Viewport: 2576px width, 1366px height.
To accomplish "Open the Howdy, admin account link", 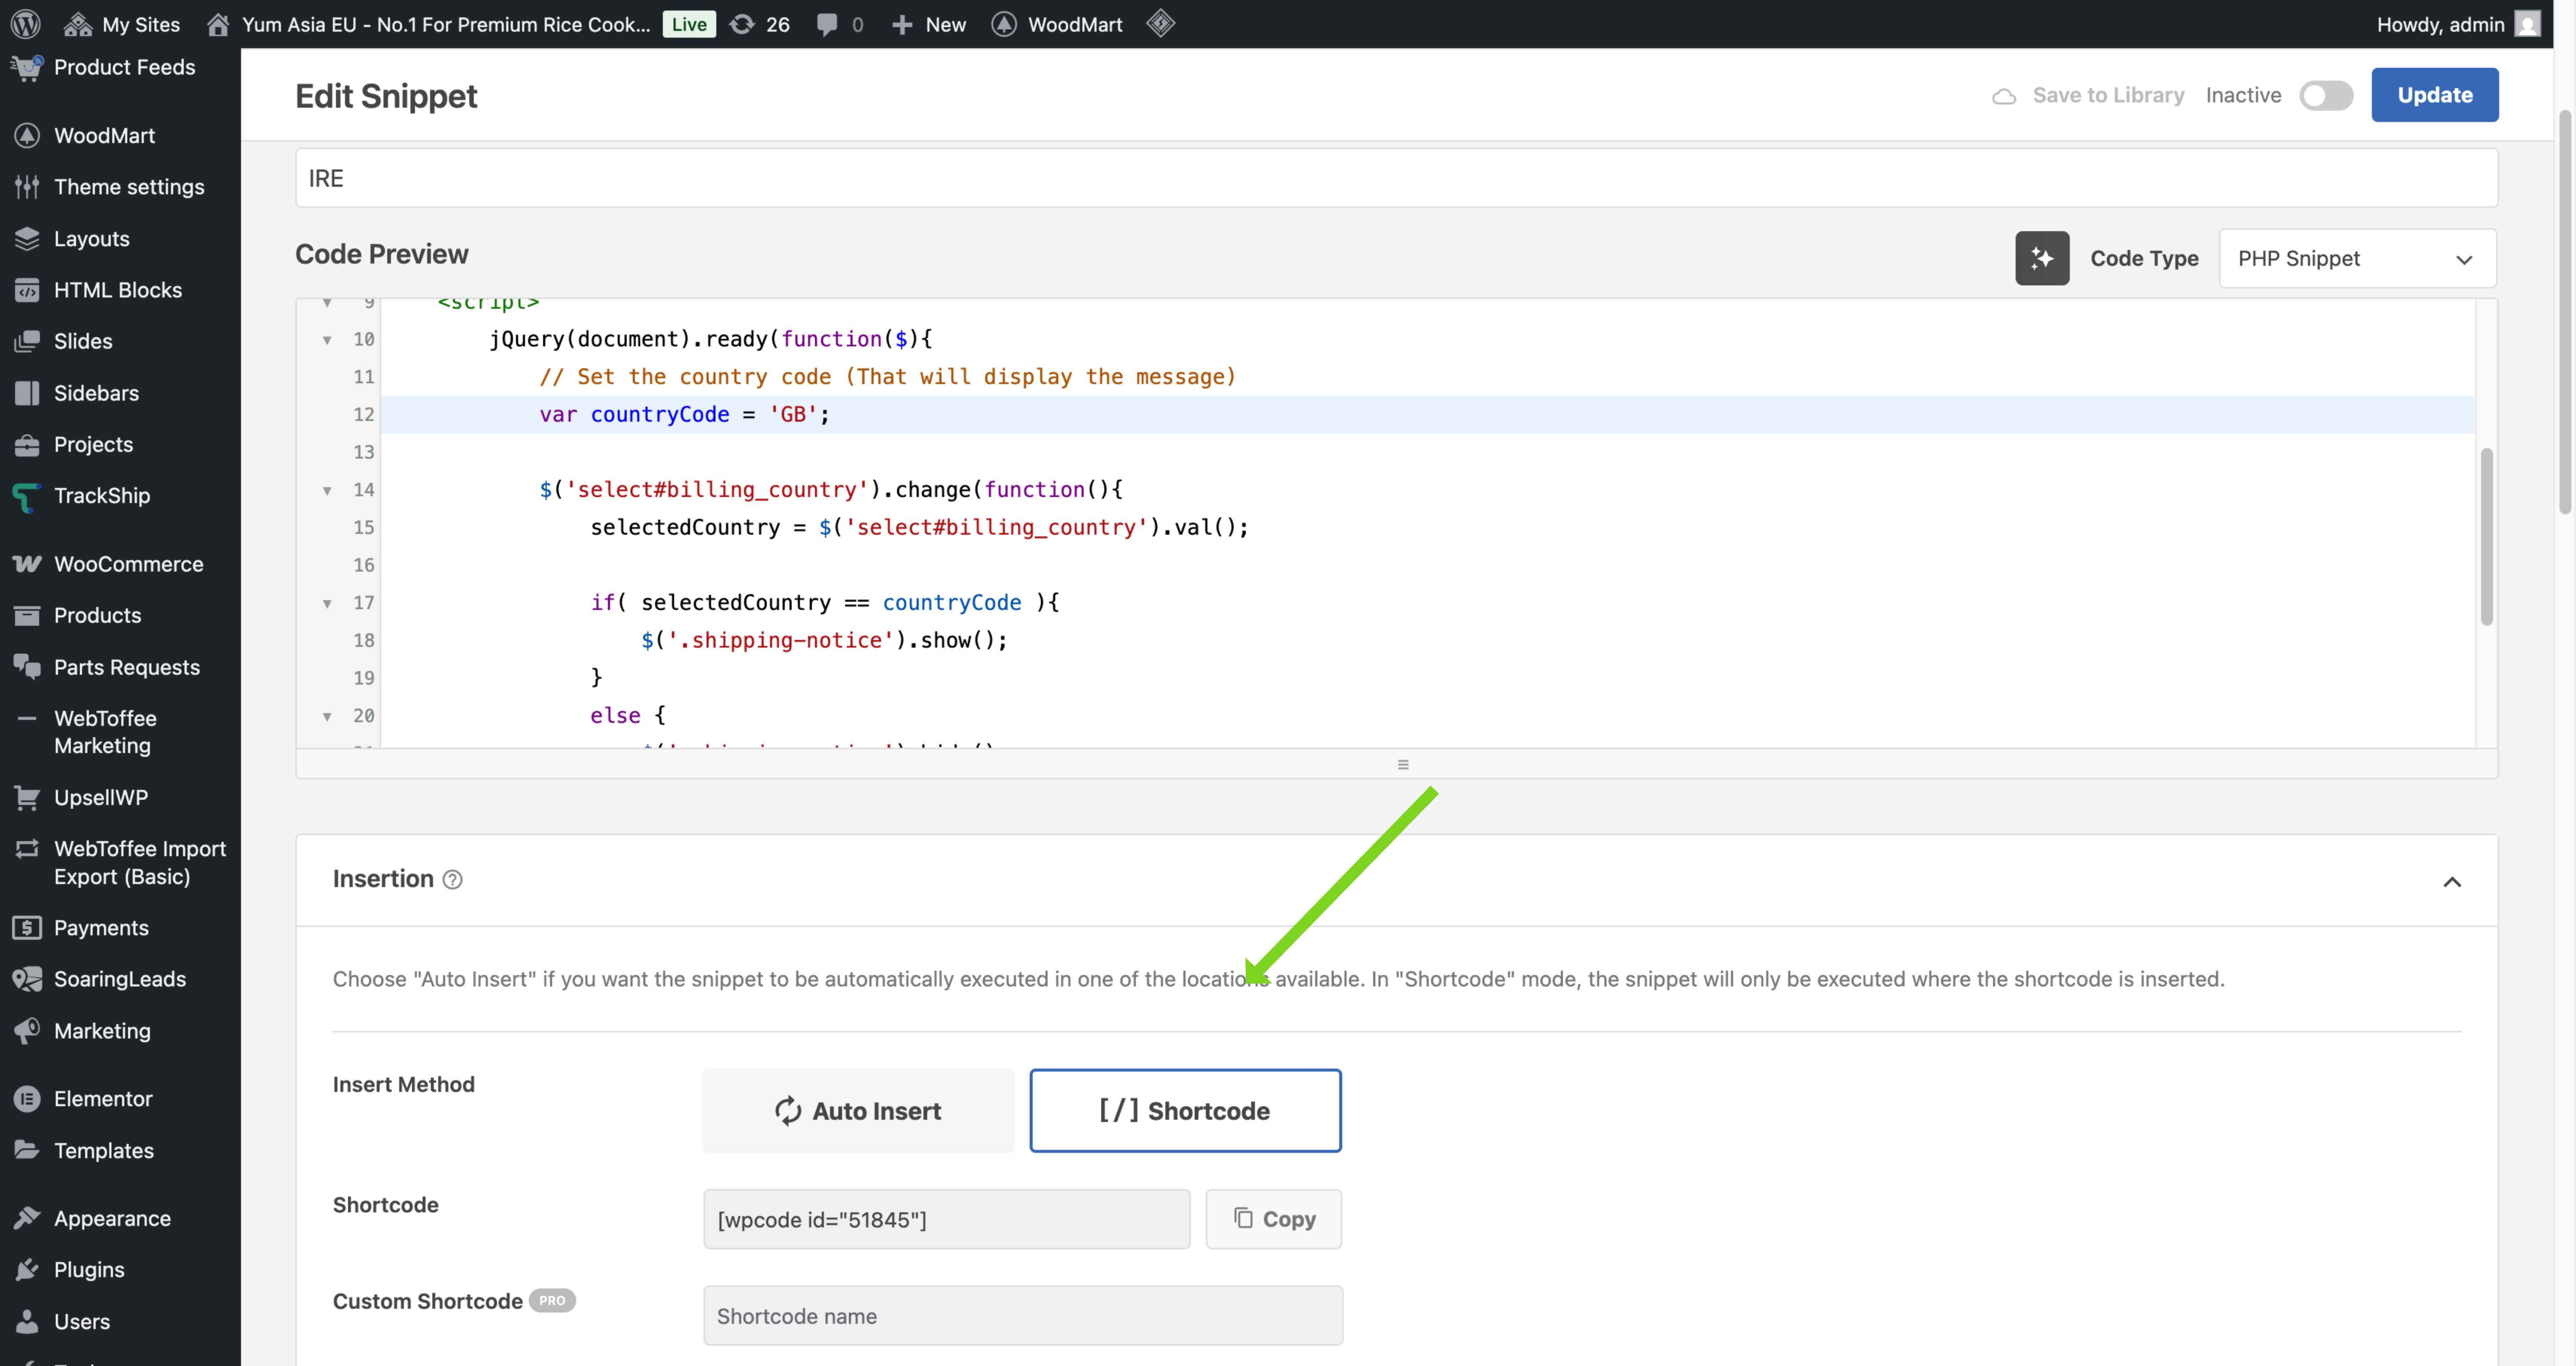I will [2458, 24].
